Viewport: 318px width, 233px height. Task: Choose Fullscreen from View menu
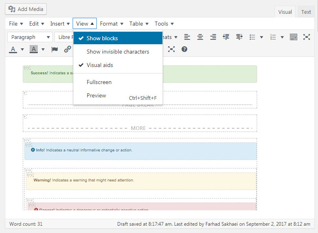pyautogui.click(x=118, y=82)
